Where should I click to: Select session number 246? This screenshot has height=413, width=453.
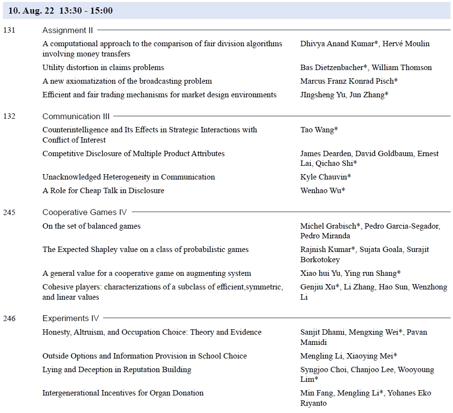click(x=9, y=319)
